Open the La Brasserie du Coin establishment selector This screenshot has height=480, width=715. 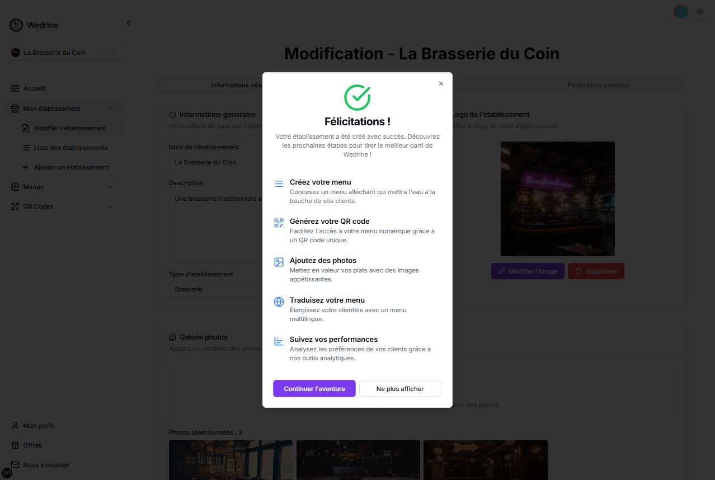(x=64, y=53)
